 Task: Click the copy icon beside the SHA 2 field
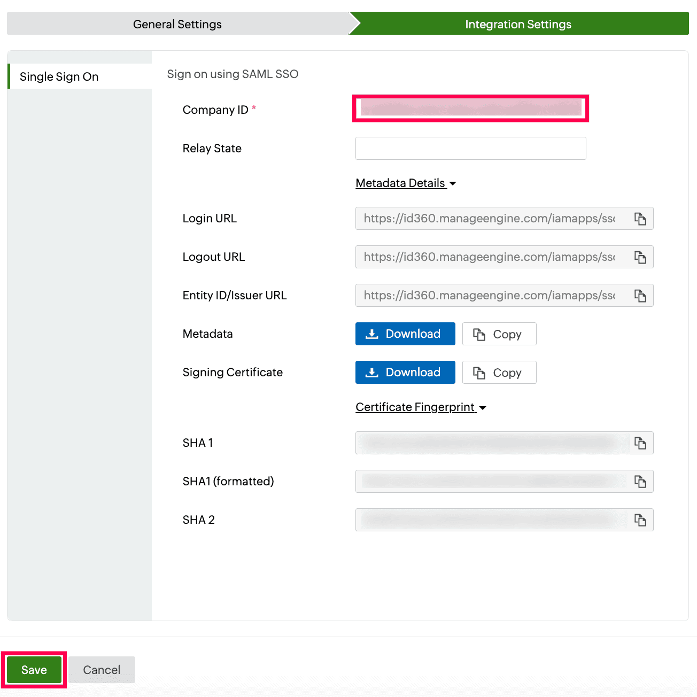pyautogui.click(x=640, y=520)
